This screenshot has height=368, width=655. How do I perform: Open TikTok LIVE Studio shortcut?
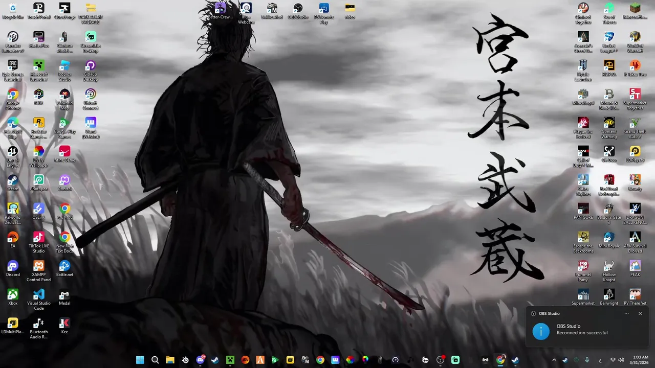pyautogui.click(x=39, y=243)
